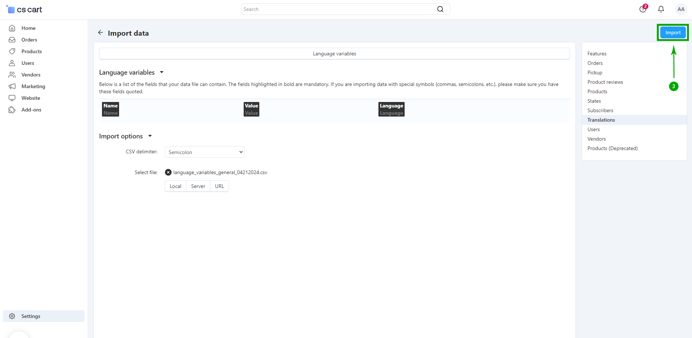Click the back arrow beside Import data
The image size is (692, 338).
pyautogui.click(x=101, y=33)
